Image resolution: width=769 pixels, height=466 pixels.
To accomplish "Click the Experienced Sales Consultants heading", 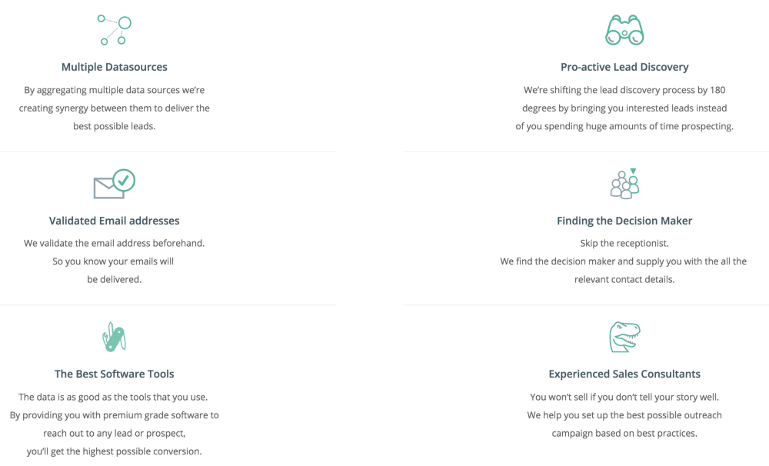I will 624,374.
